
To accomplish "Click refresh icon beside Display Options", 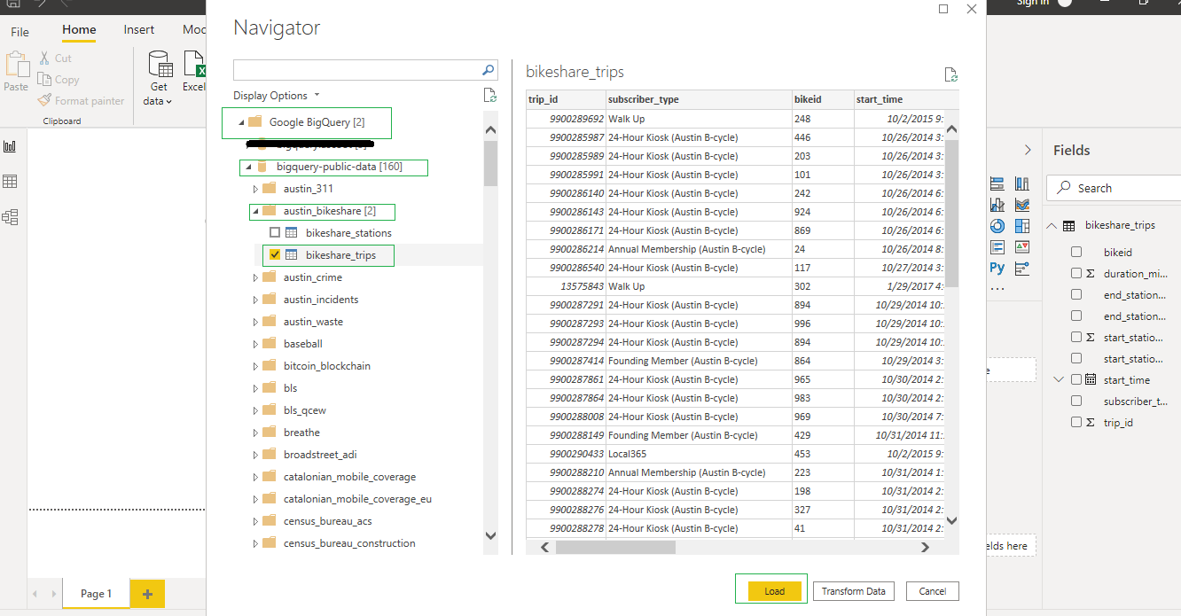I will (x=489, y=96).
